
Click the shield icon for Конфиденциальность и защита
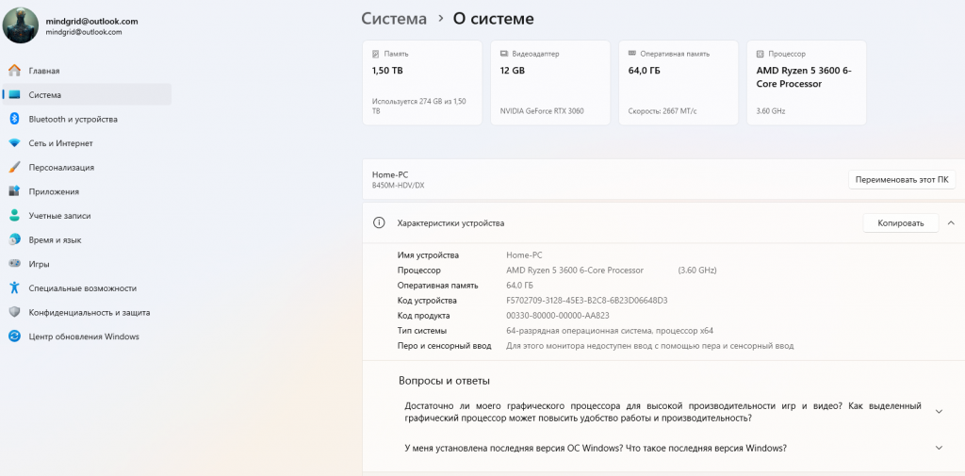coord(14,312)
